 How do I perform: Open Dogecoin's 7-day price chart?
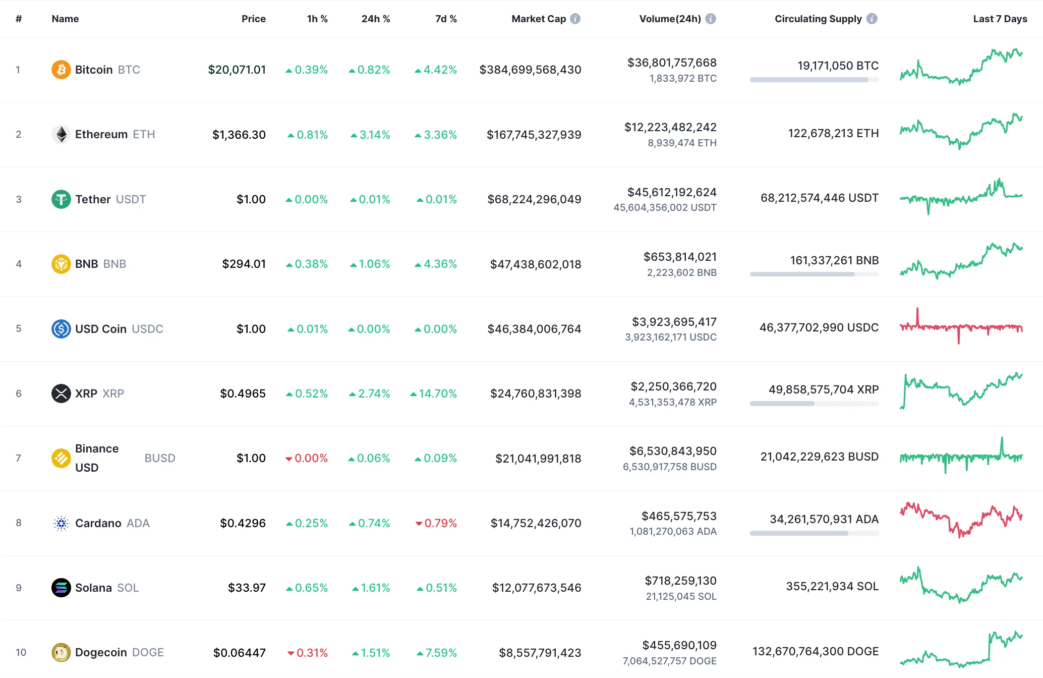(961, 649)
